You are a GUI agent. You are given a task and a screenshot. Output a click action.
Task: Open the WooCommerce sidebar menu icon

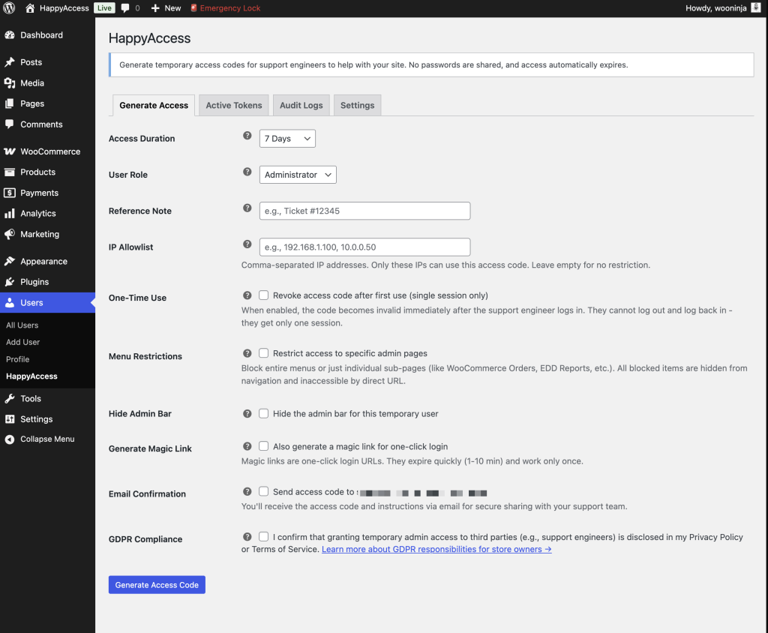9,151
